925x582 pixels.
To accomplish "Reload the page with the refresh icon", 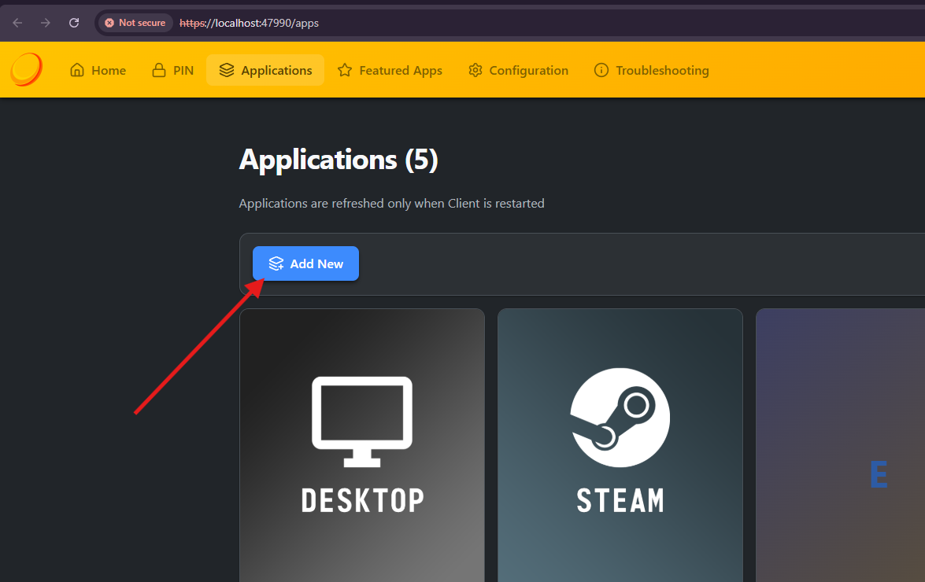I will 74,22.
